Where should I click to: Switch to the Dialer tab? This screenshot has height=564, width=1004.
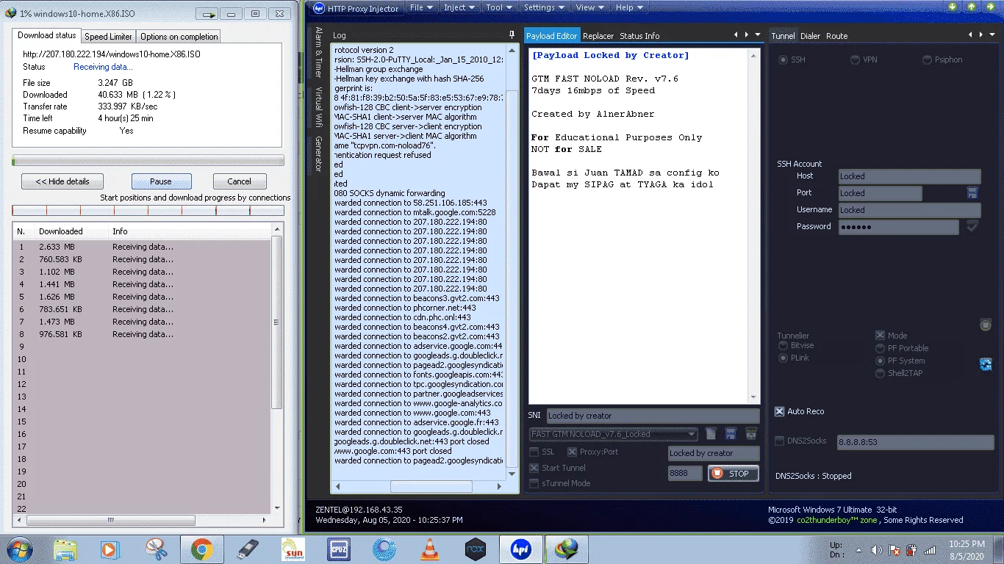click(810, 36)
